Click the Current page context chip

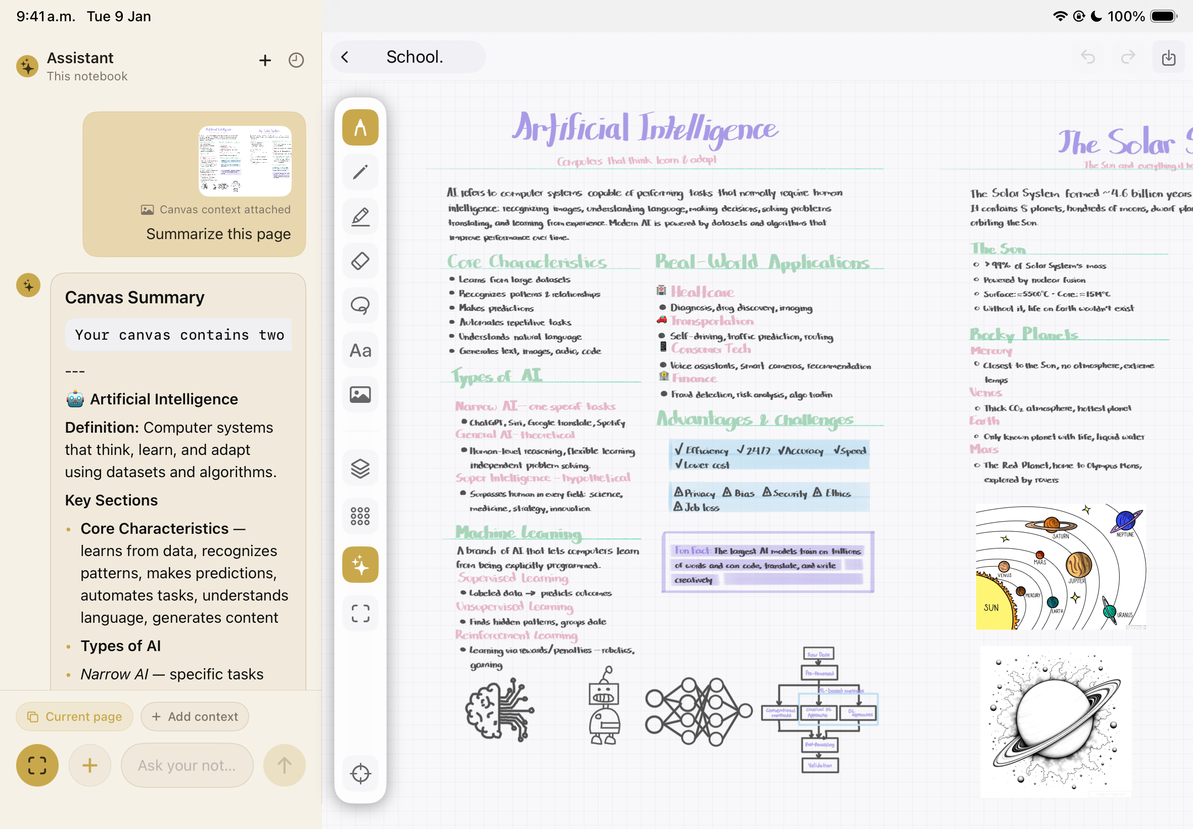74,717
